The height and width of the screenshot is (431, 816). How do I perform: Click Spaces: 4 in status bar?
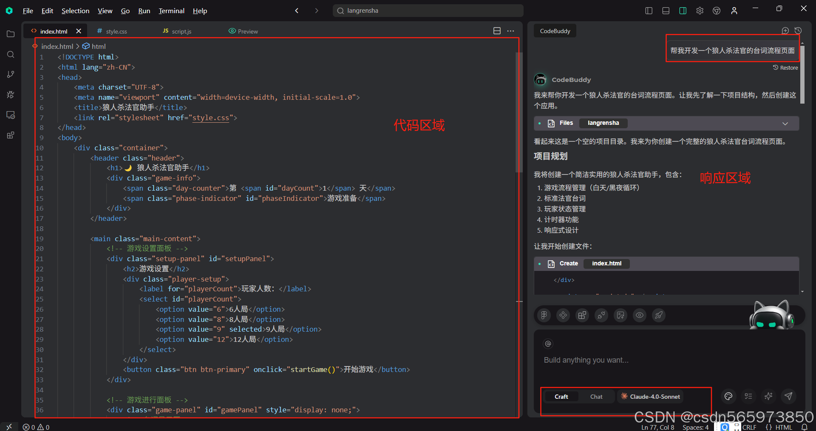point(695,427)
